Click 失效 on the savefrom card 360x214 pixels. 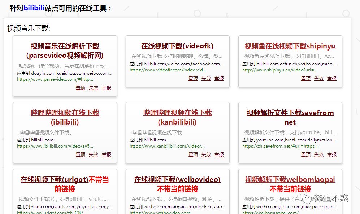click(319, 154)
